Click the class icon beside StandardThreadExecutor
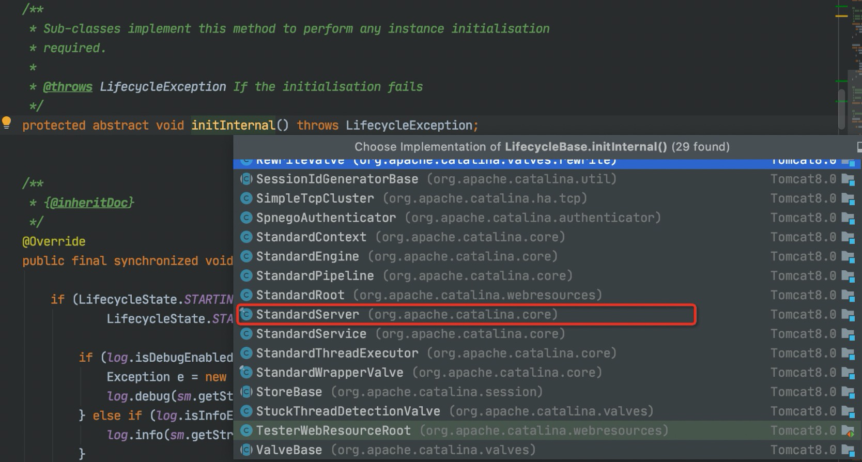The width and height of the screenshot is (862, 462). coord(247,353)
